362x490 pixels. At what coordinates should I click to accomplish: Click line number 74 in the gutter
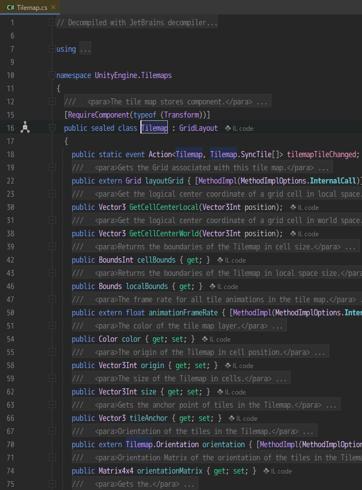10,471
